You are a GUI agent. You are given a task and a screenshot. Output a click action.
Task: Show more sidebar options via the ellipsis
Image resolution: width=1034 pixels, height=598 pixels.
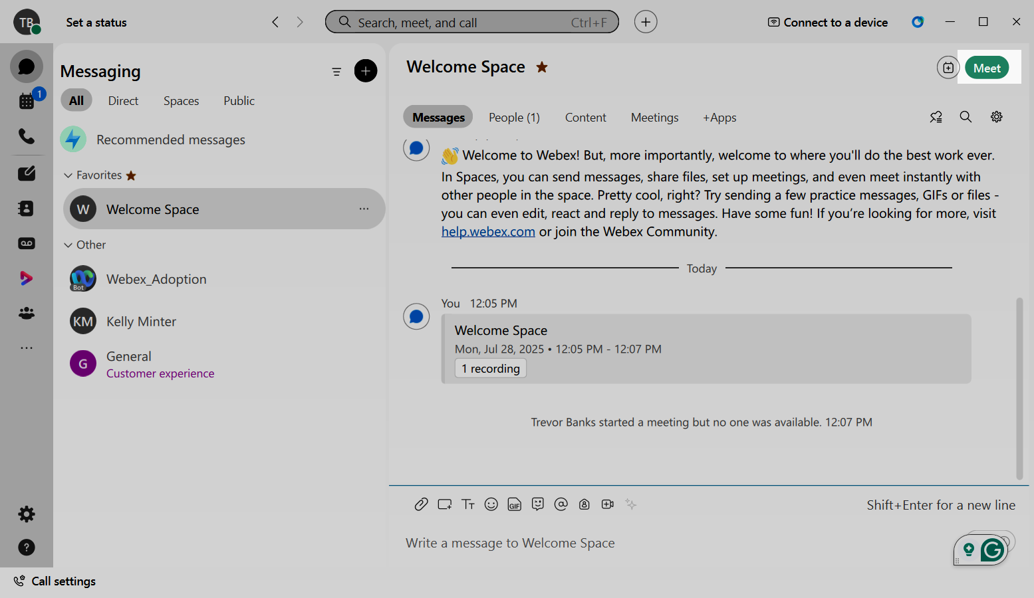[x=27, y=348]
